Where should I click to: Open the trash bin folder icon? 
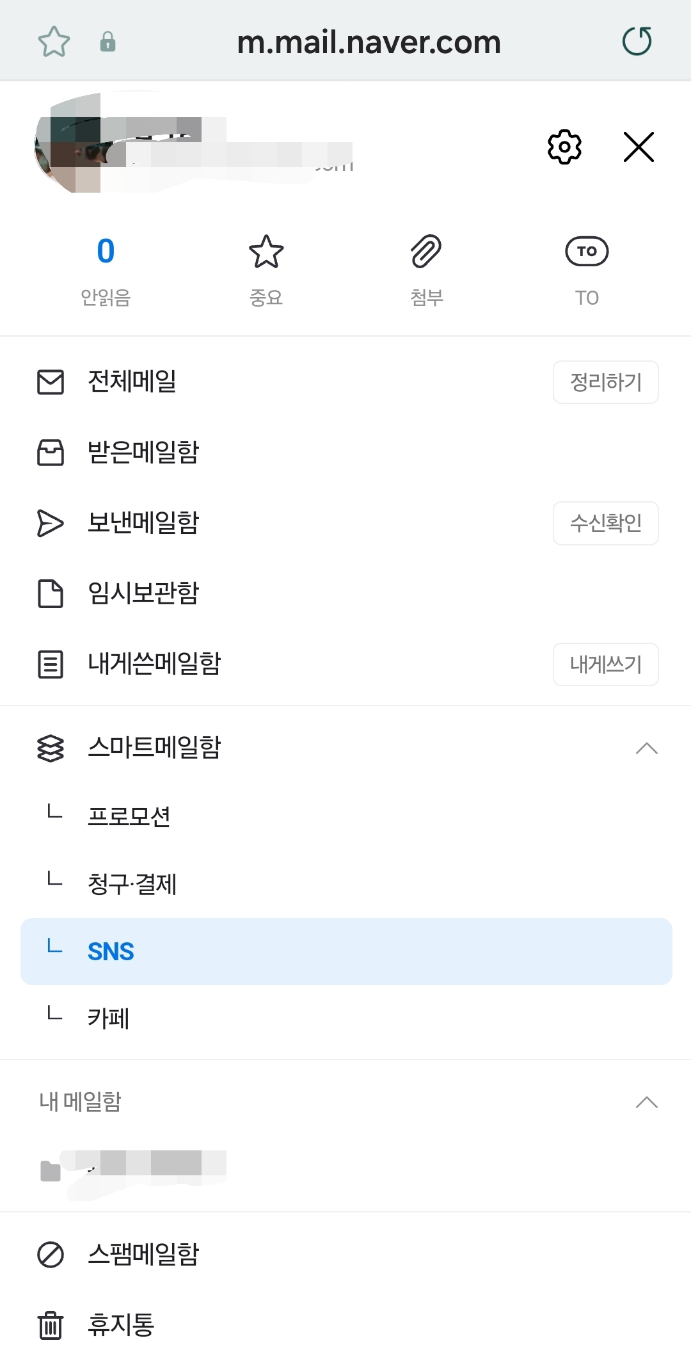click(x=51, y=1324)
